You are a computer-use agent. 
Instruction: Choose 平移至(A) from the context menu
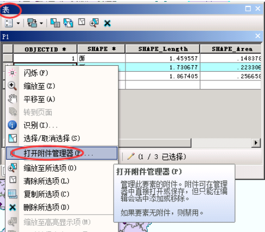click(x=62, y=99)
